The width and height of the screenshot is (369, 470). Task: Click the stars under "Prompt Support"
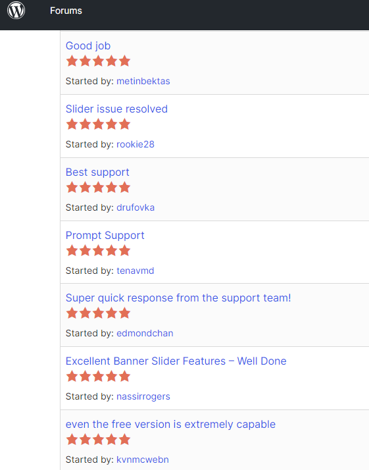point(98,251)
